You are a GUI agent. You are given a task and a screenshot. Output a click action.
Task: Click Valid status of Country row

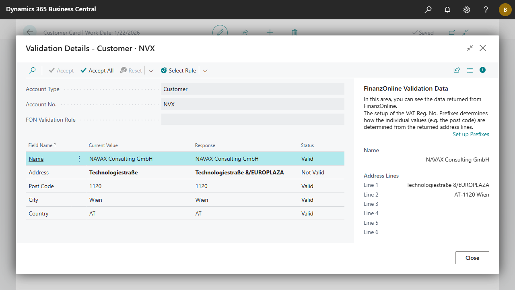tap(307, 213)
